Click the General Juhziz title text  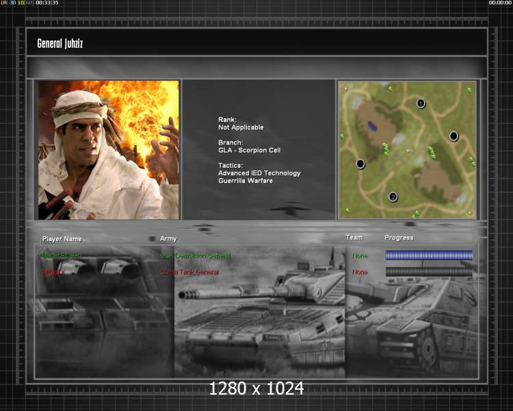60,43
